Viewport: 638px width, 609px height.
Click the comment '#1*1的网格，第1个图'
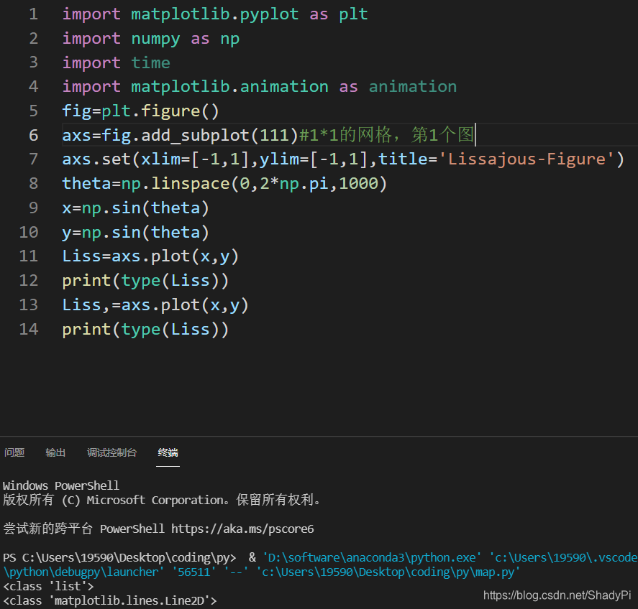click(386, 135)
